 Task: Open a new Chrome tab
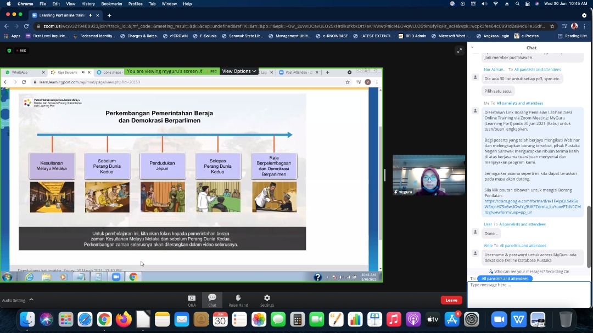point(109,15)
